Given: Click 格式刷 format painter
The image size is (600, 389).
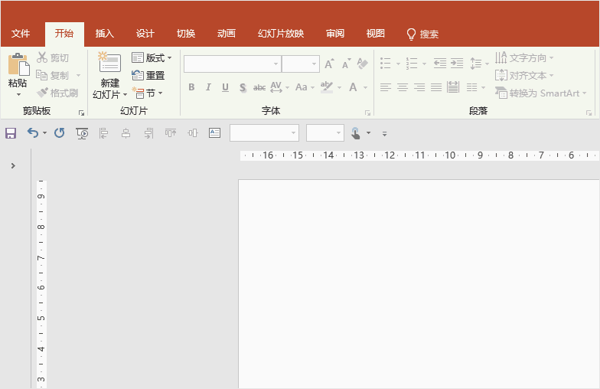Looking at the screenshot, I should click(57, 93).
